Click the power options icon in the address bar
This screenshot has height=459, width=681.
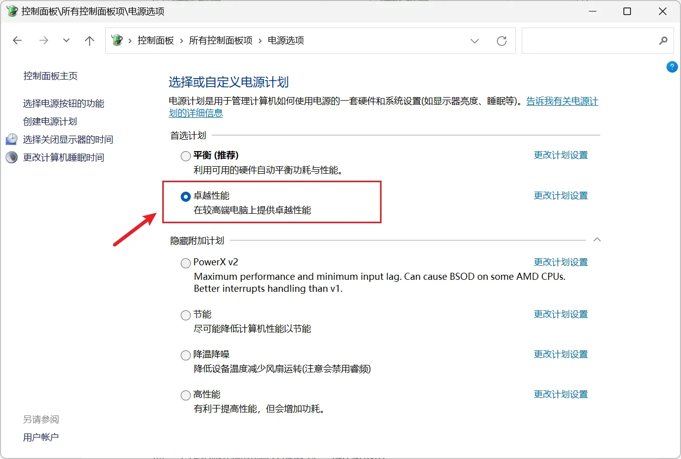(117, 41)
